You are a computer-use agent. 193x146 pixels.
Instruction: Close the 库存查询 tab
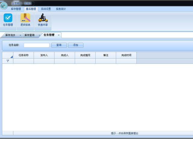click(39, 35)
